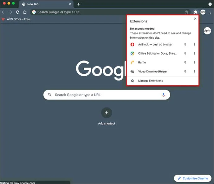Reload the page with the refresh icon
214x184 pixels.
pyautogui.click(x=18, y=12)
